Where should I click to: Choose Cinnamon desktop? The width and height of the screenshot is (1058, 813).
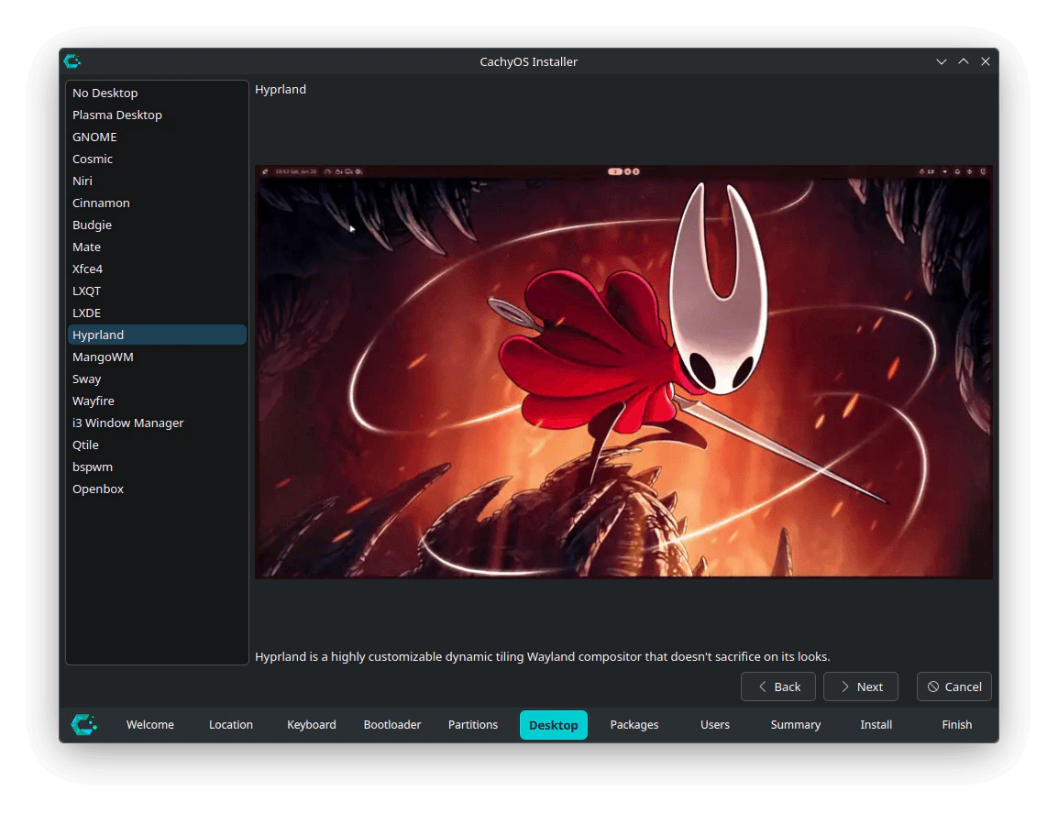click(x=157, y=203)
